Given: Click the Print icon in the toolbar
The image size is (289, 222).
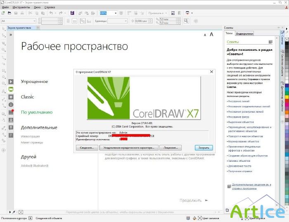Looking at the screenshot, I should click(x=22, y=13).
